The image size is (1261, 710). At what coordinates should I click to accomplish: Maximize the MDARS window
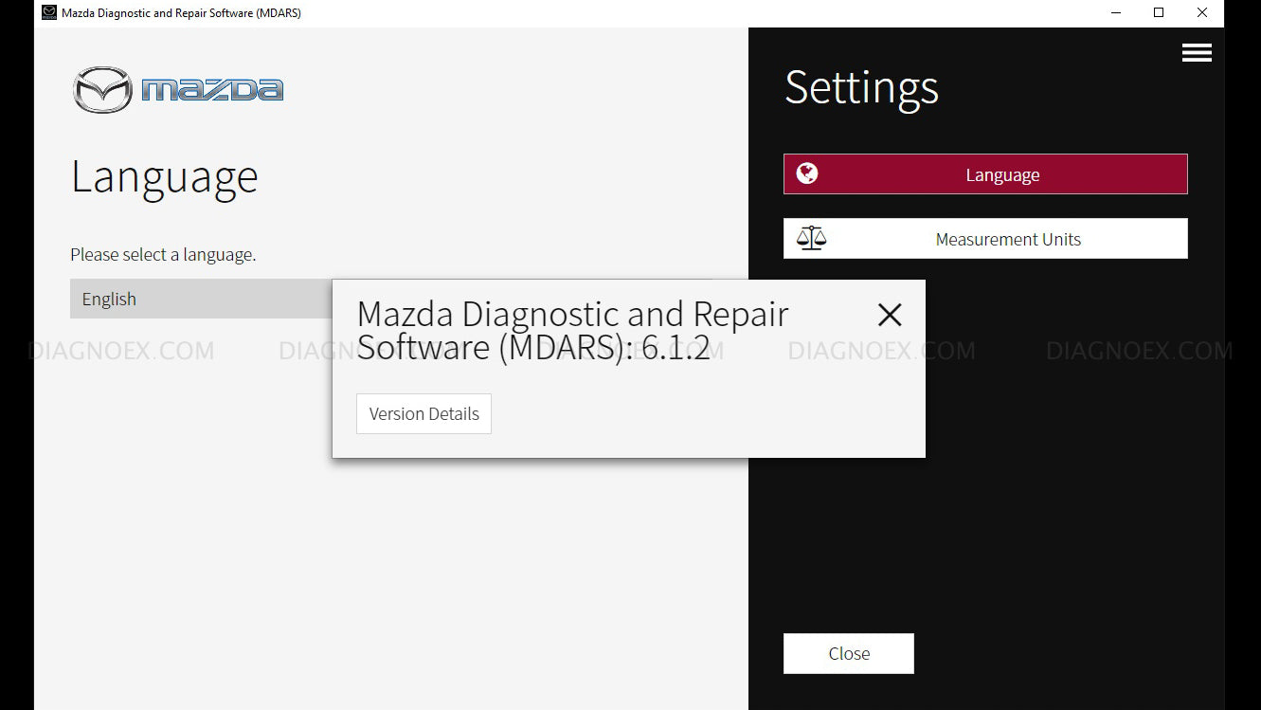coord(1158,13)
